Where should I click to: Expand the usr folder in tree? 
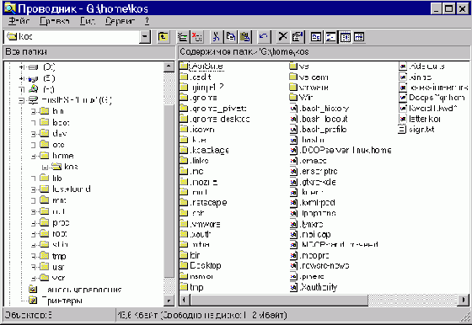34,267
